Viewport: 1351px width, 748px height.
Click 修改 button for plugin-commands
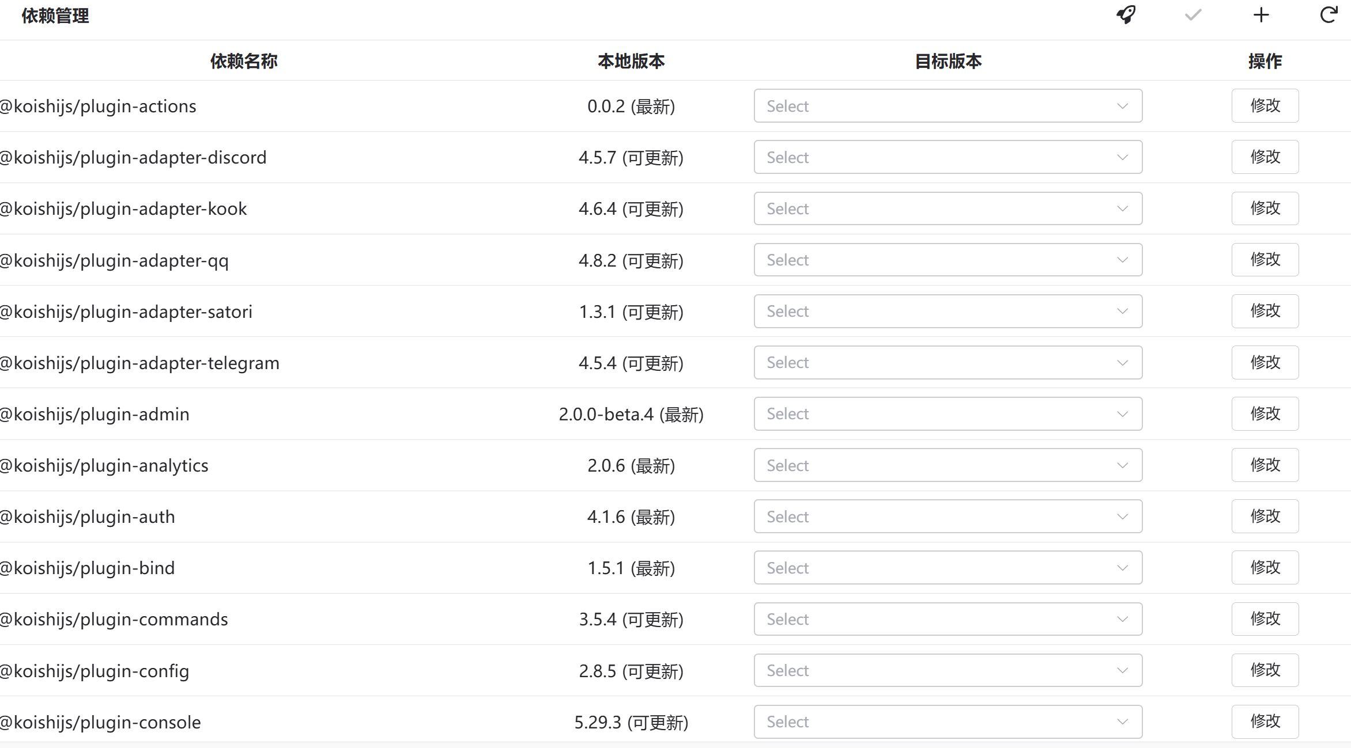tap(1265, 619)
